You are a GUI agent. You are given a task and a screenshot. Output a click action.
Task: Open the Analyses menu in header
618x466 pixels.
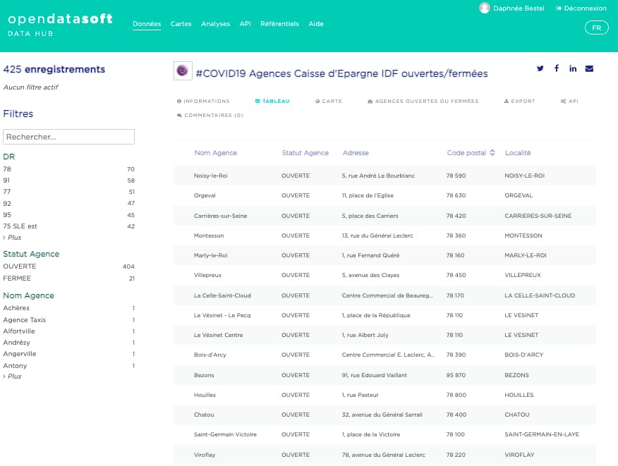click(215, 24)
